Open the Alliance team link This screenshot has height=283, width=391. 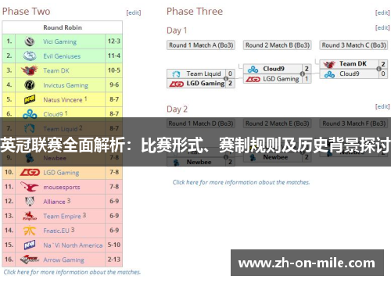coord(54,202)
